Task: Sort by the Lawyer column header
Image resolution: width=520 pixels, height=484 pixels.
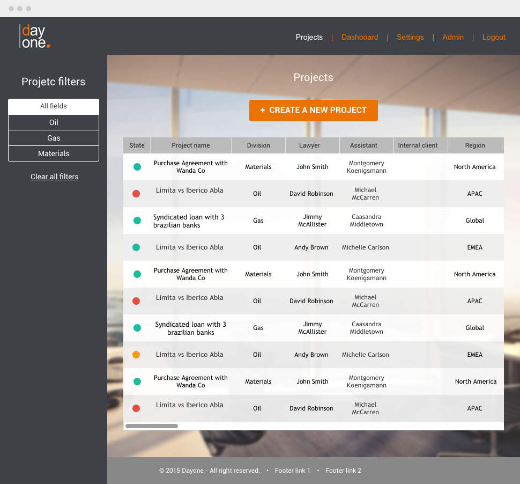Action: coord(309,145)
